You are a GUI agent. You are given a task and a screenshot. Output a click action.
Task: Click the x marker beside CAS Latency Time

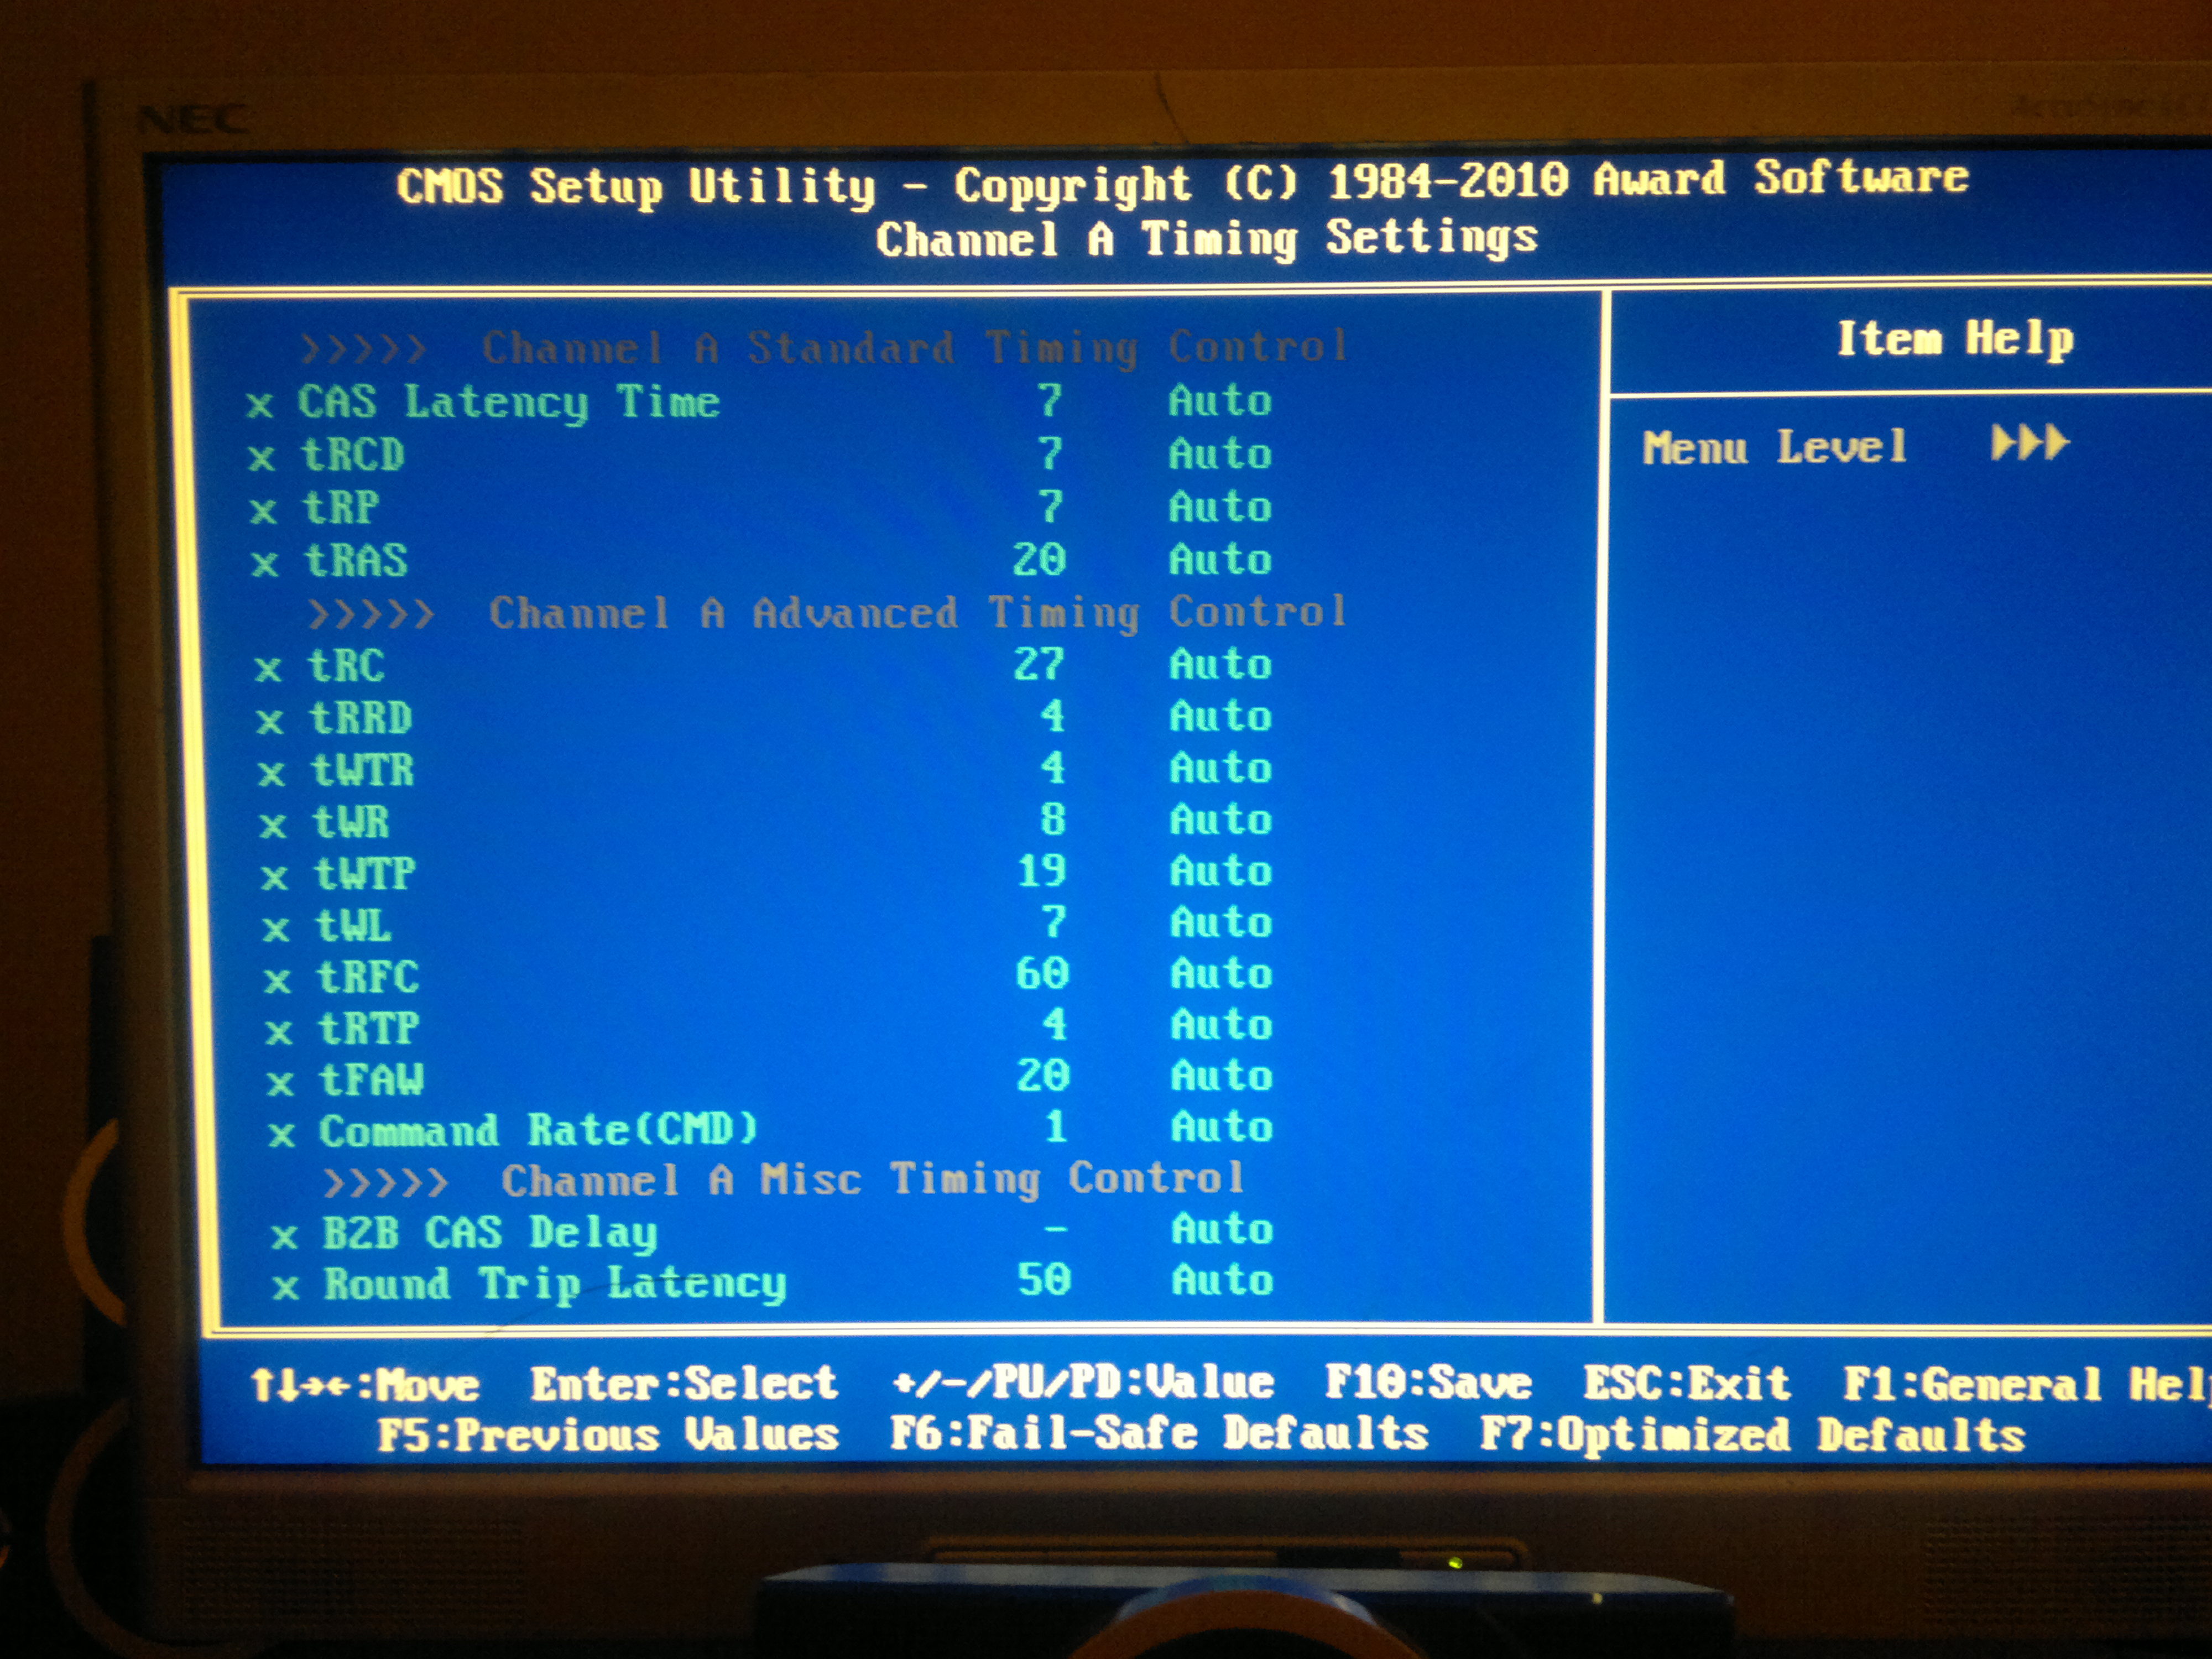click(259, 406)
